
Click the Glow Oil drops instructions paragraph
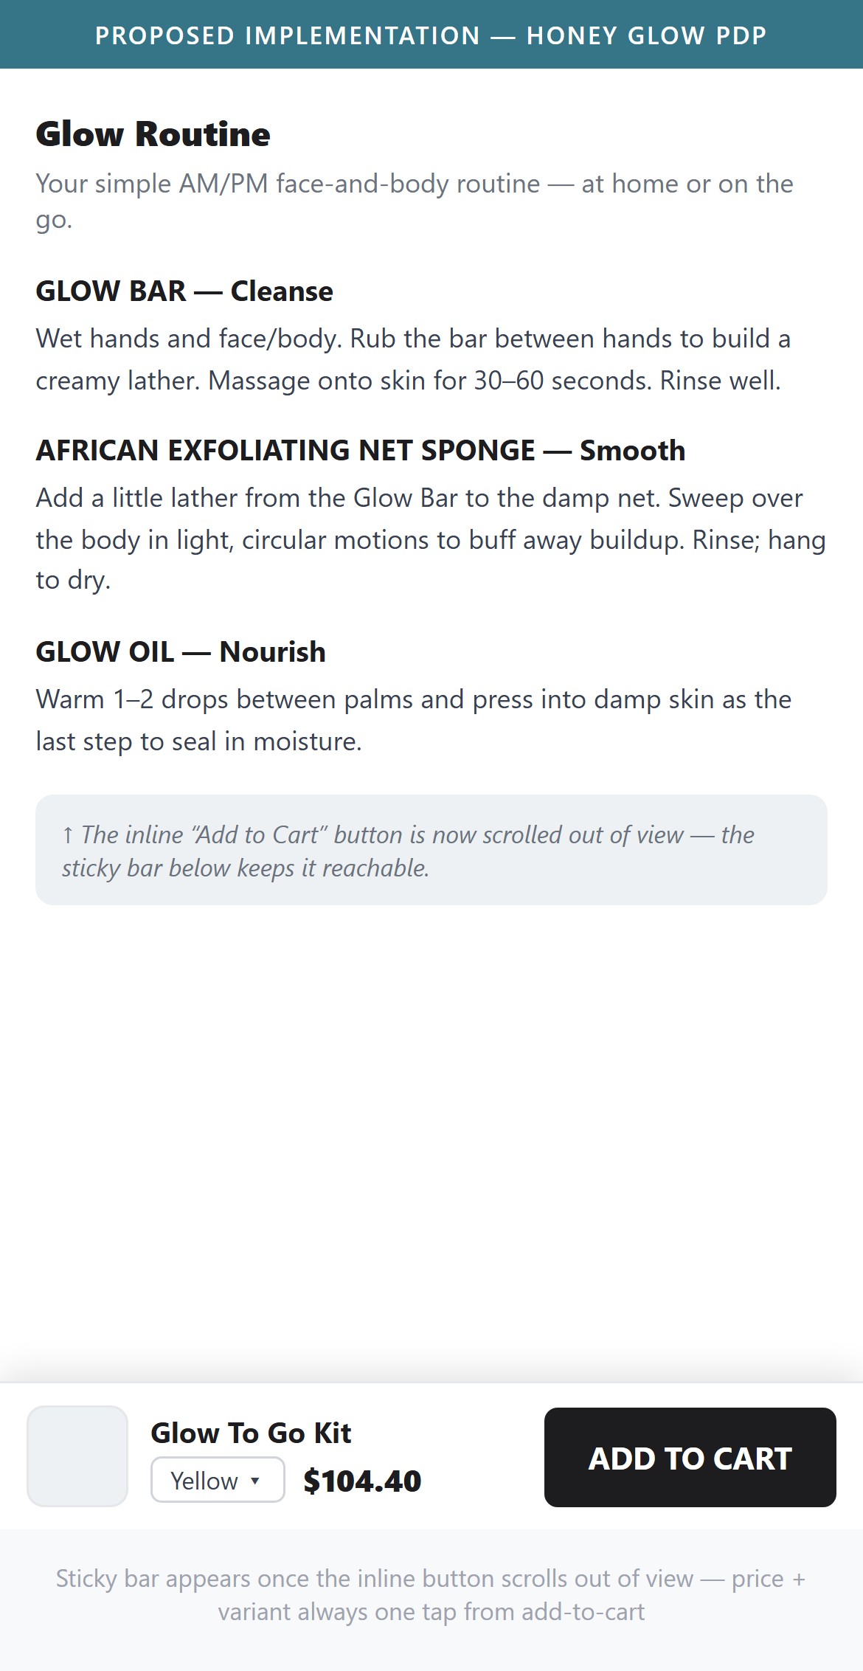coord(413,720)
